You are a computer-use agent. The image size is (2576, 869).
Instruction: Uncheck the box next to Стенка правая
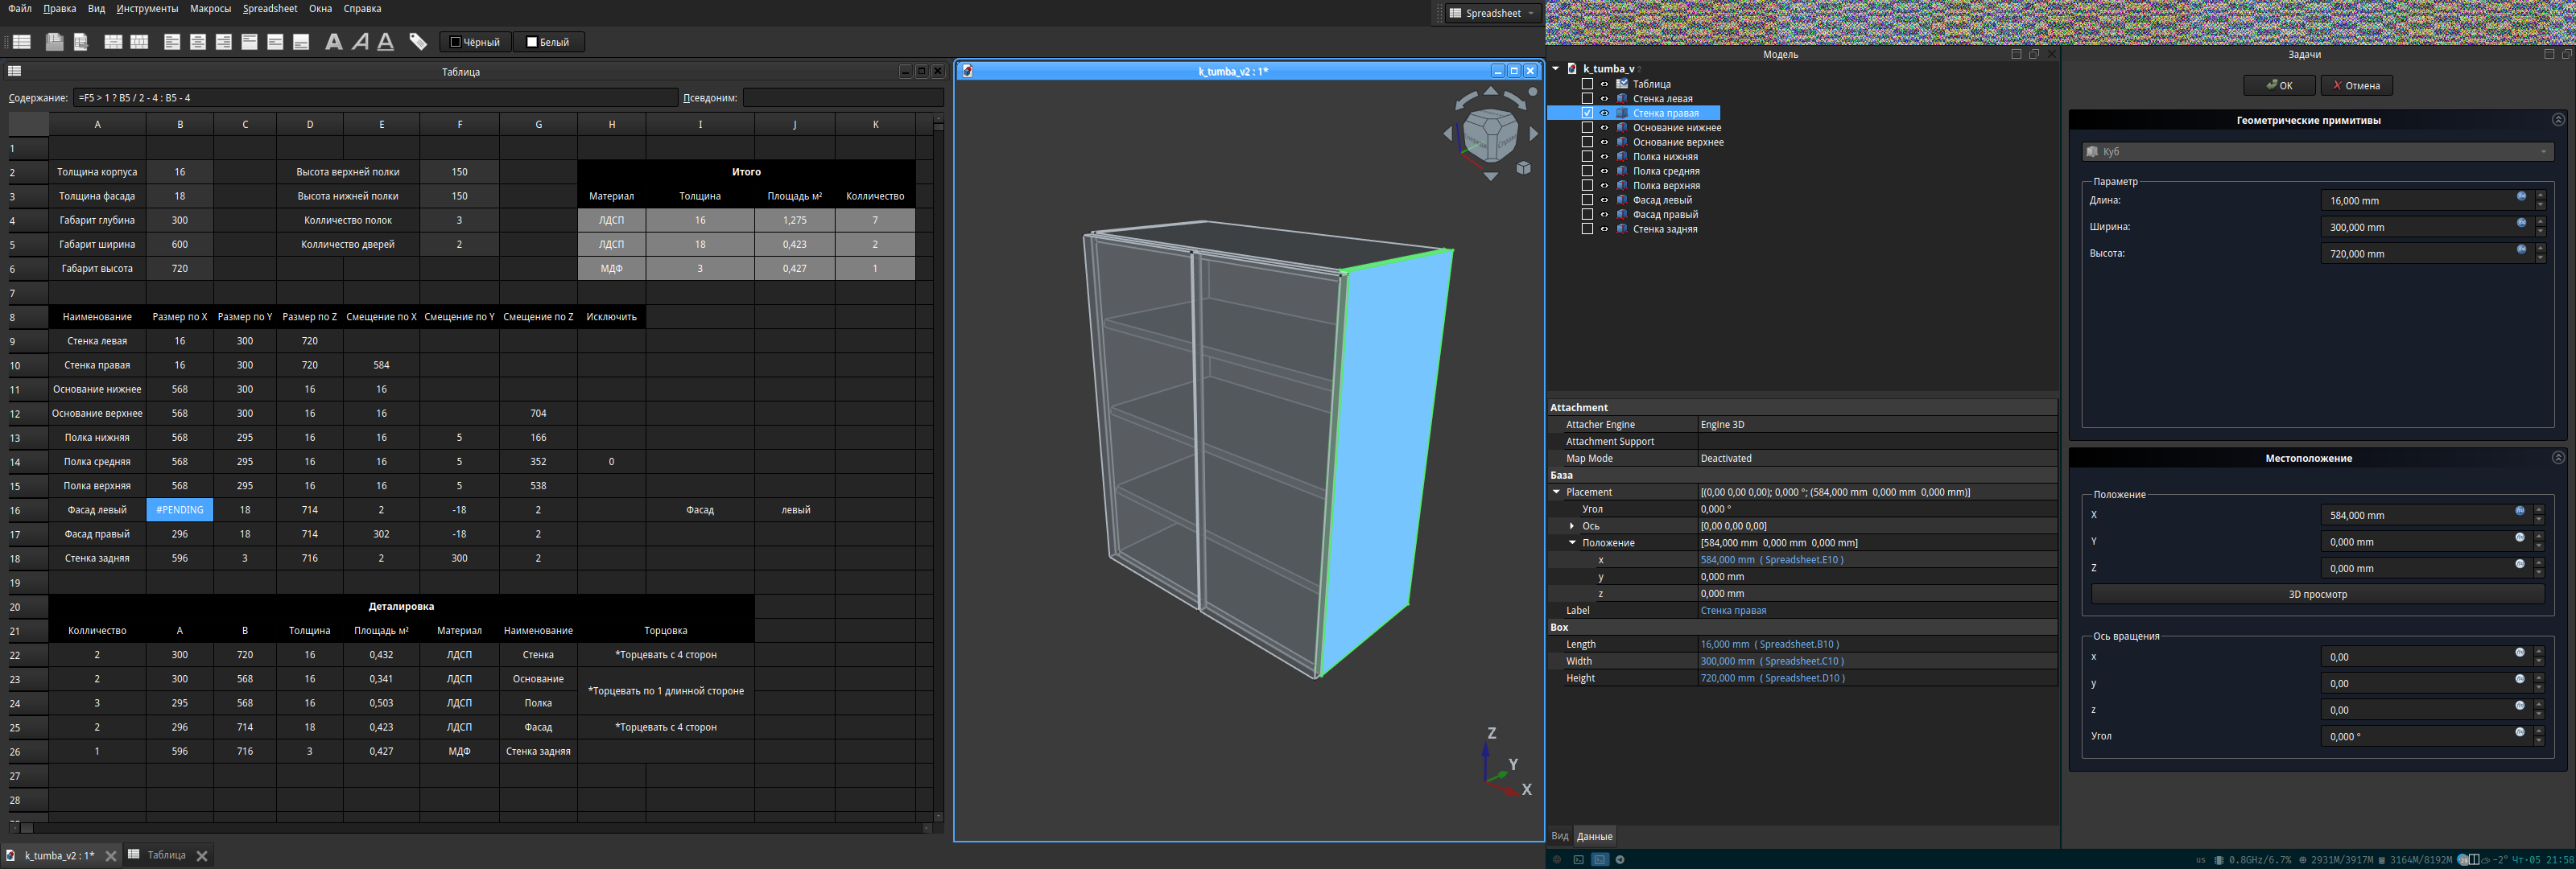[x=1587, y=113]
